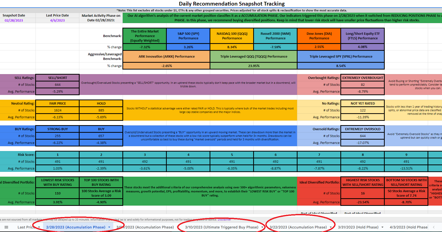Select the -23.54% highest risk performance cell
The image size is (442, 232).
point(363,202)
